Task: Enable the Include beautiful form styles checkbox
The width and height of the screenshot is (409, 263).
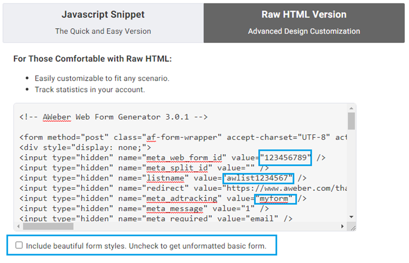Action: point(19,245)
